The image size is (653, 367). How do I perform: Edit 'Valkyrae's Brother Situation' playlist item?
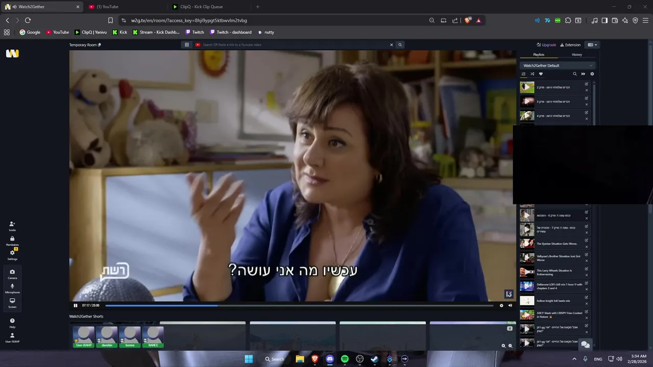[587, 255]
